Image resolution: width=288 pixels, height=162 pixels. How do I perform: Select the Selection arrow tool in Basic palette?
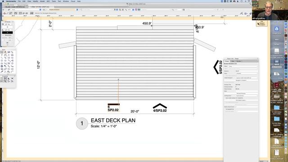(2, 52)
